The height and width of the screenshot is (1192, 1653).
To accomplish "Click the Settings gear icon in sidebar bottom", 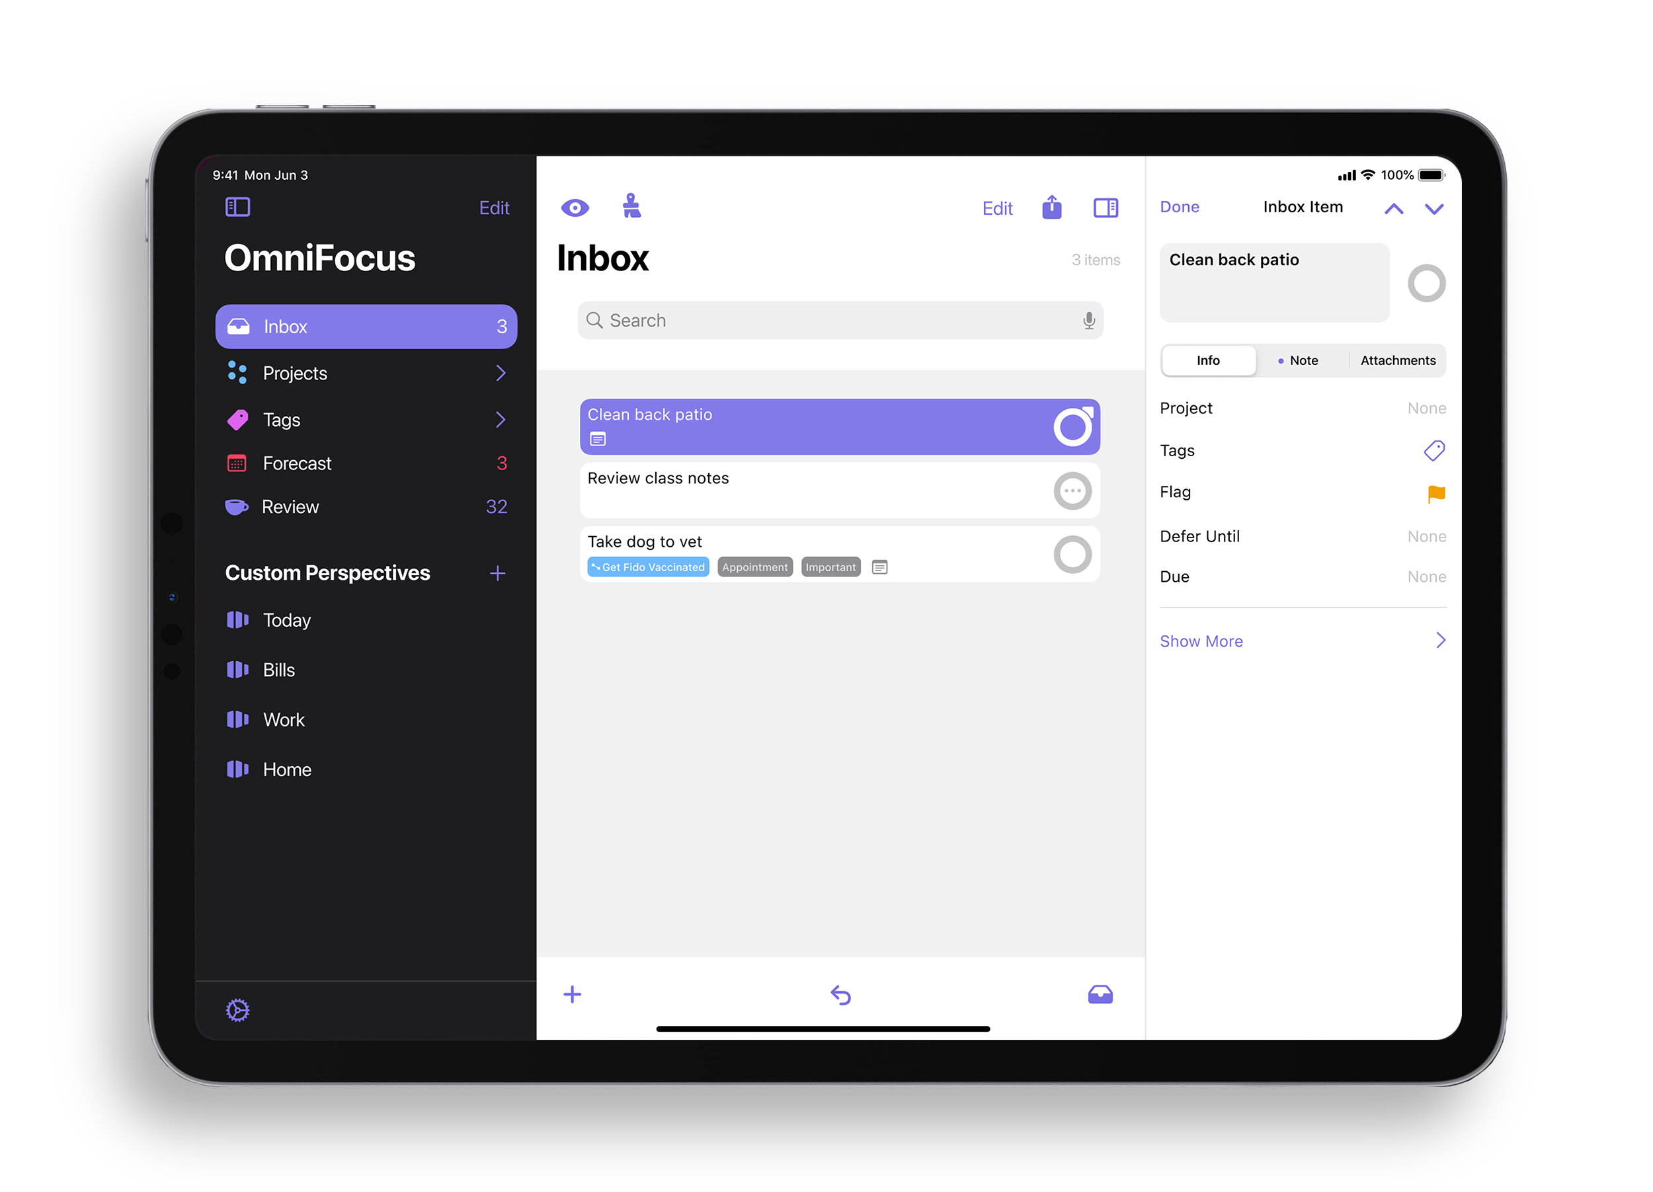I will point(239,1010).
